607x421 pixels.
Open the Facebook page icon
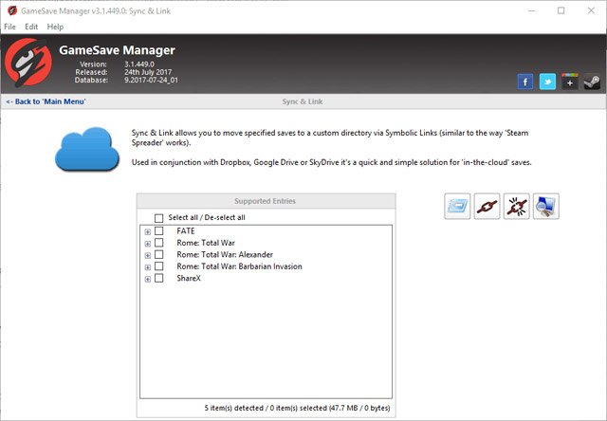[525, 82]
